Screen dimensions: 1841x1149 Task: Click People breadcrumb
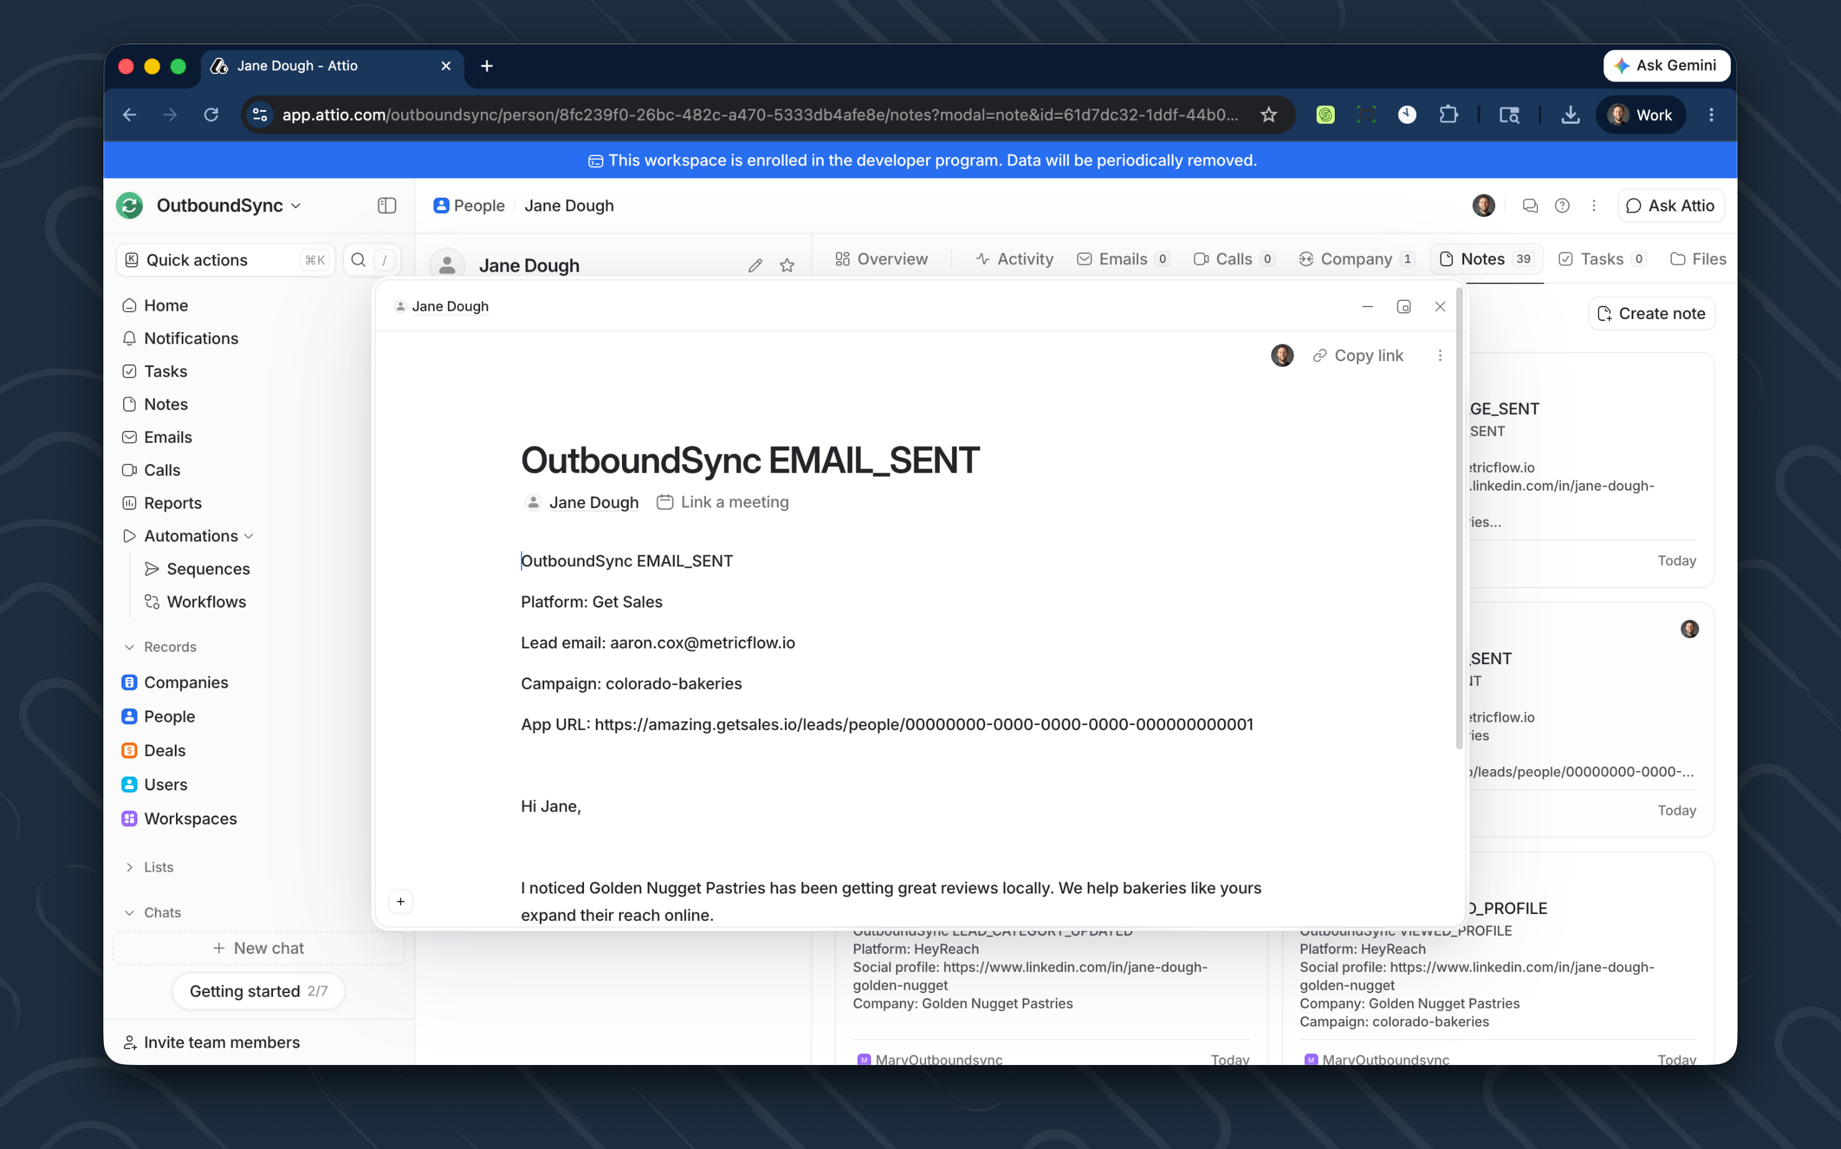click(x=469, y=205)
